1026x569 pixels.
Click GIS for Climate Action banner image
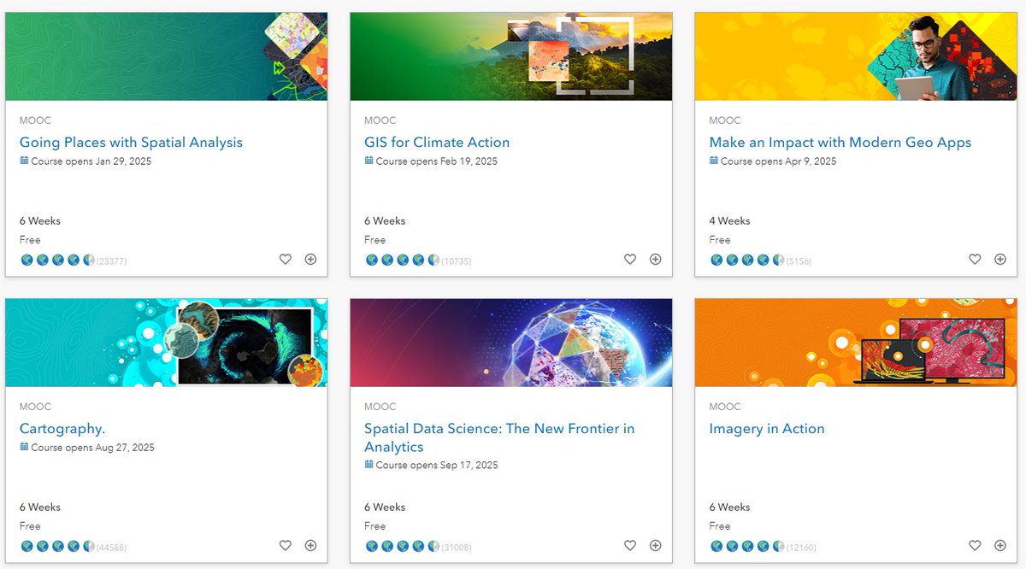[x=511, y=56]
